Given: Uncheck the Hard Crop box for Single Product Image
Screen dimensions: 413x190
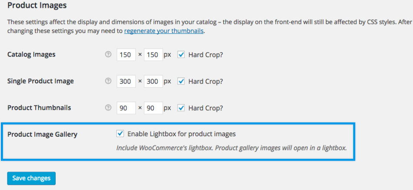Looking at the screenshot, I should 181,82.
